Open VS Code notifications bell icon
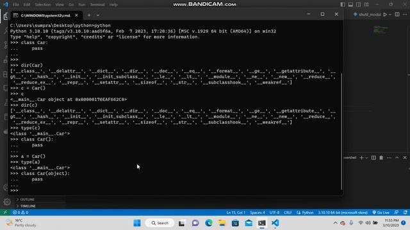Viewport: 410px width, 230px height. point(405,212)
